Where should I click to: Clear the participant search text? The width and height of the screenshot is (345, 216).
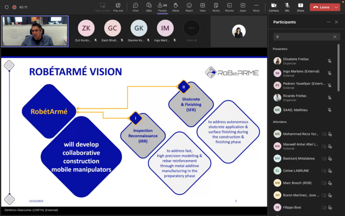[335, 37]
